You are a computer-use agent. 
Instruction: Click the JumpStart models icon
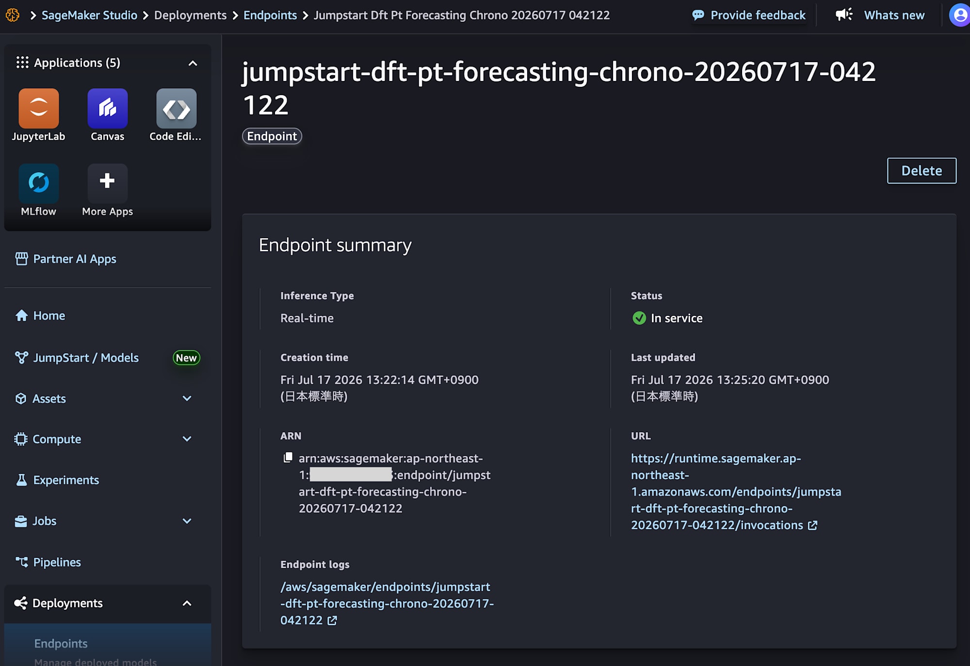click(x=21, y=357)
